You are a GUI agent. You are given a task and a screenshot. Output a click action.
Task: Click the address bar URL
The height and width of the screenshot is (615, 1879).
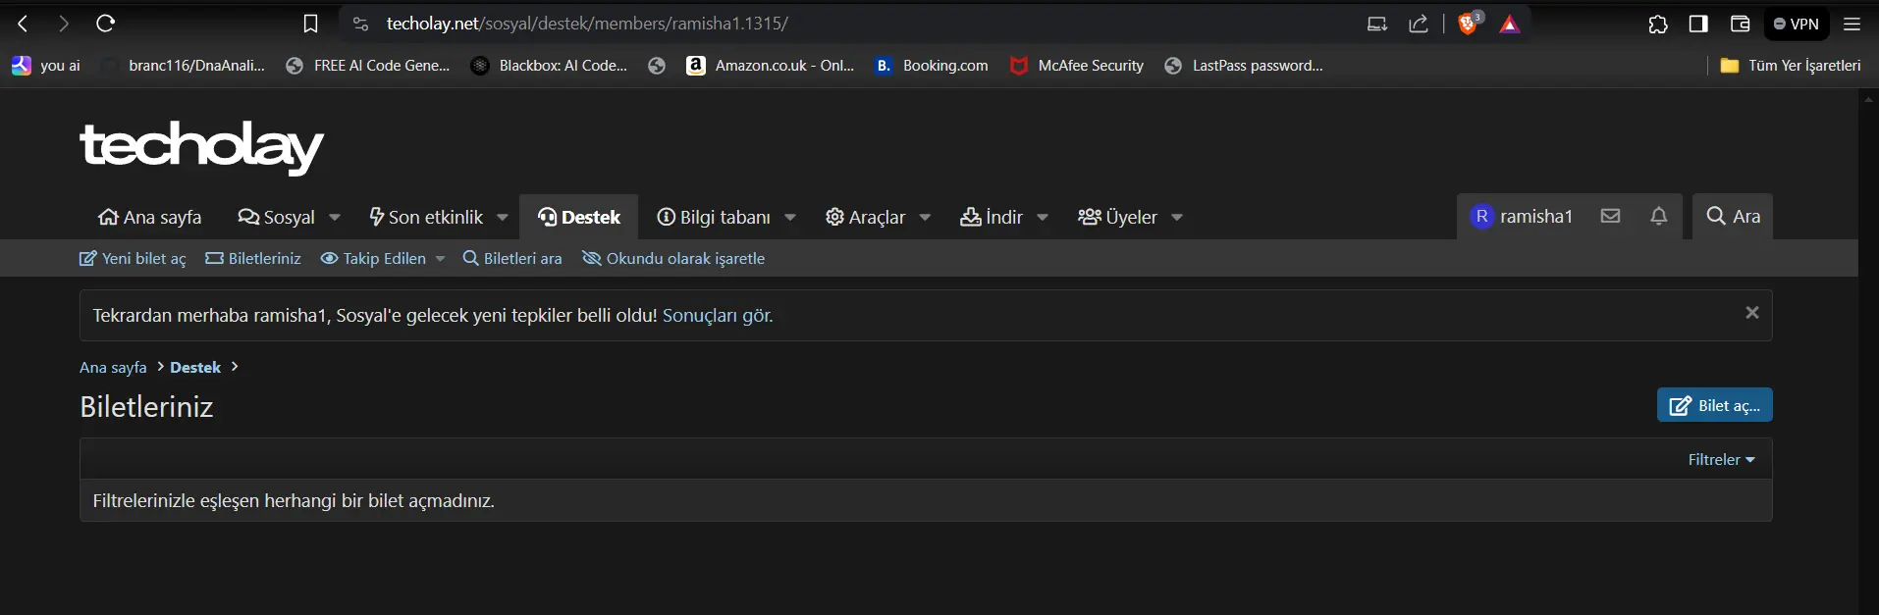point(587,24)
